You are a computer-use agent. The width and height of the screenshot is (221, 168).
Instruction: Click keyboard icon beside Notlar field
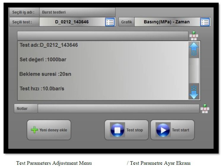(205, 109)
